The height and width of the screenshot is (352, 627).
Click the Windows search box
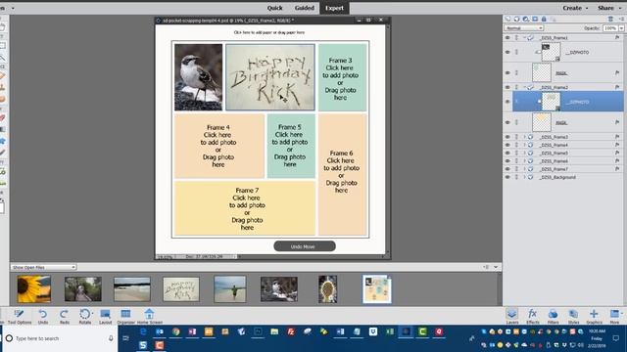click(60, 338)
